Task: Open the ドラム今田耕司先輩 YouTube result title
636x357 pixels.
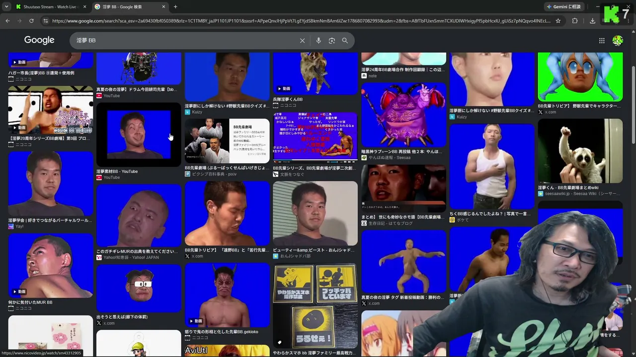Action: (137, 90)
